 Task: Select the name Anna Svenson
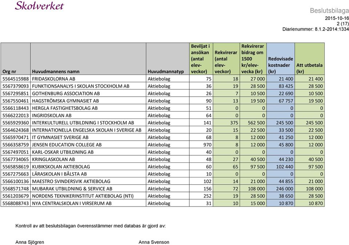(154, 242)
